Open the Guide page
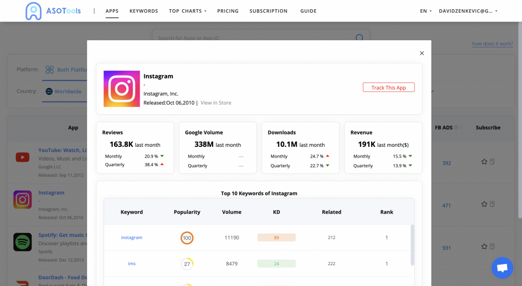 click(x=308, y=11)
